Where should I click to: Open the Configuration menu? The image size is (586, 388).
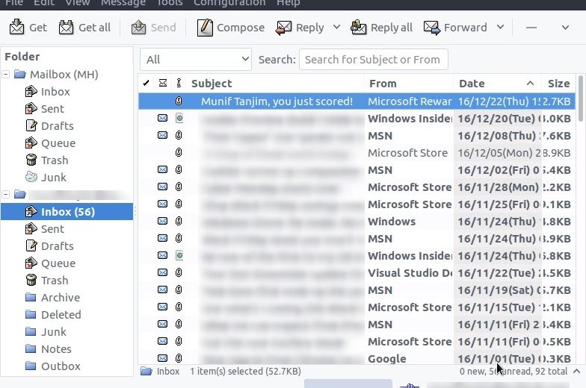[x=229, y=3]
